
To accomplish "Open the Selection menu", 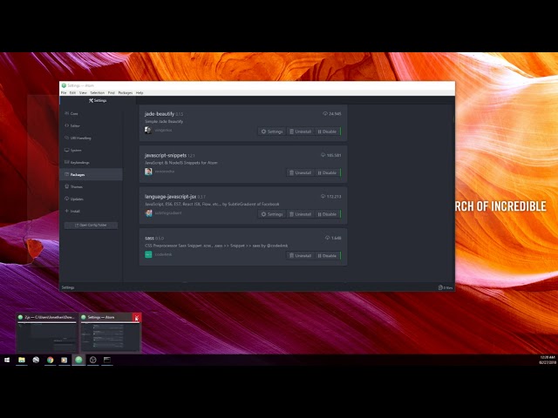I will pyautogui.click(x=97, y=93).
